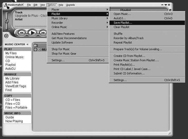This screenshot has width=188, height=139.
Task: Select Save Playlist...
Action: coord(147,23)
